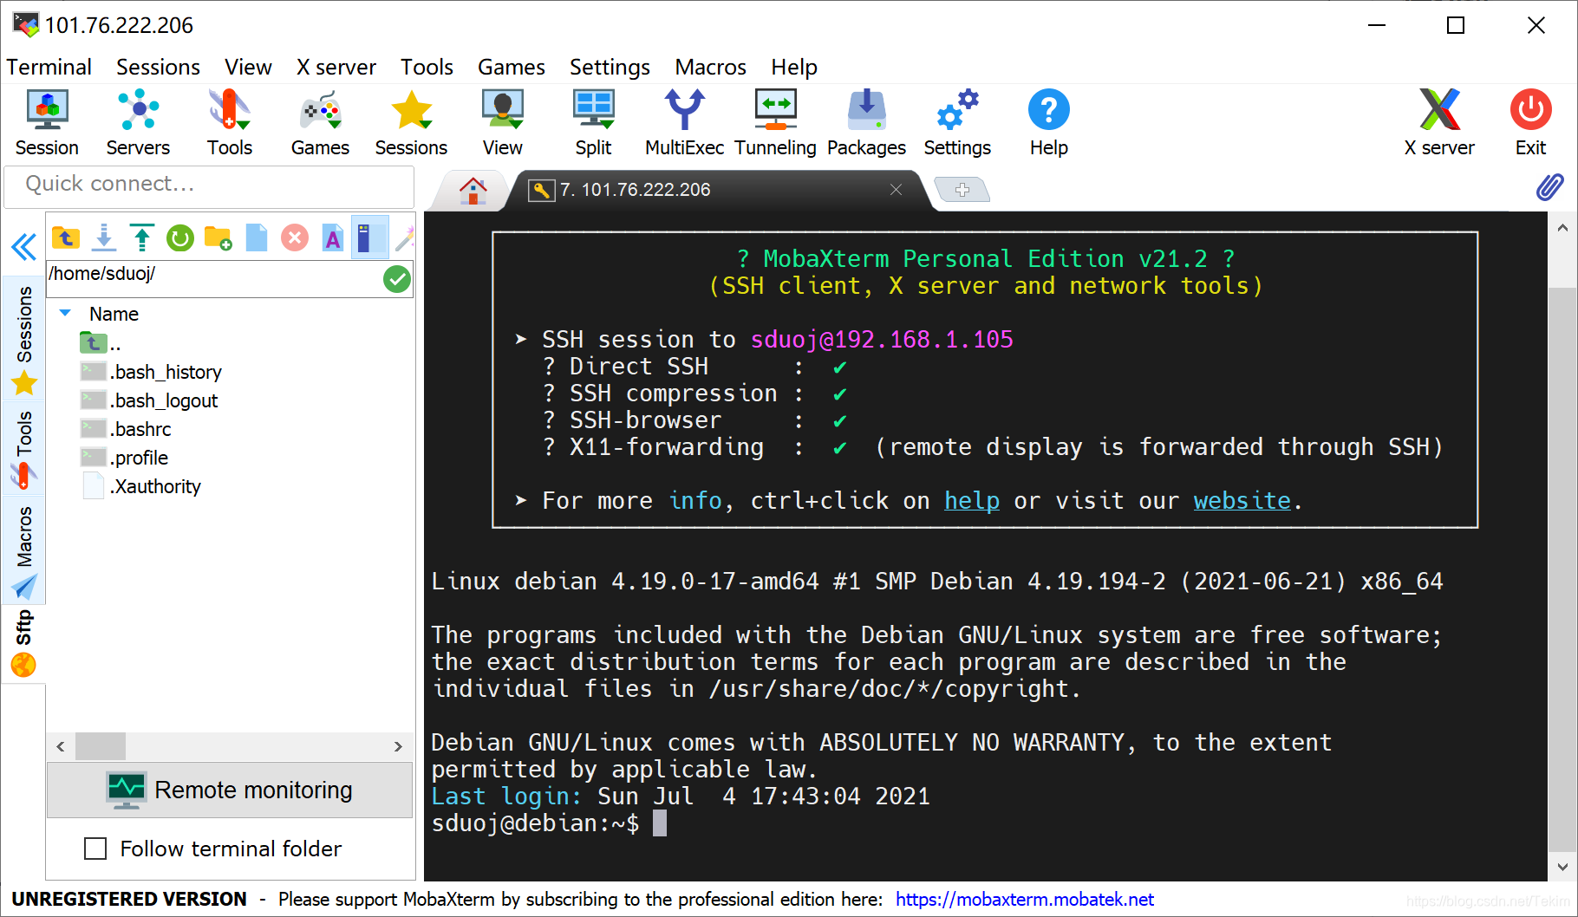1578x917 pixels.
Task: Open the Tools sidebar tab
Action: 24,447
